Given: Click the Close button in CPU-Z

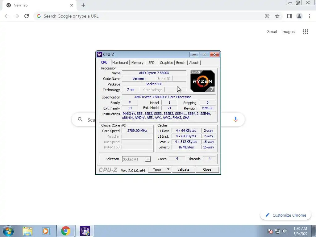Looking at the screenshot, I should 207,169.
